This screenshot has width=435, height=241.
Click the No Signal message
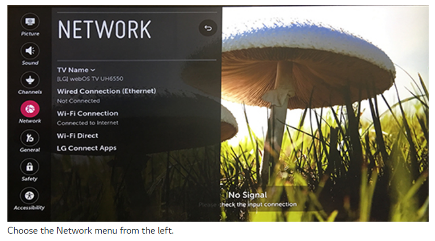tap(248, 195)
